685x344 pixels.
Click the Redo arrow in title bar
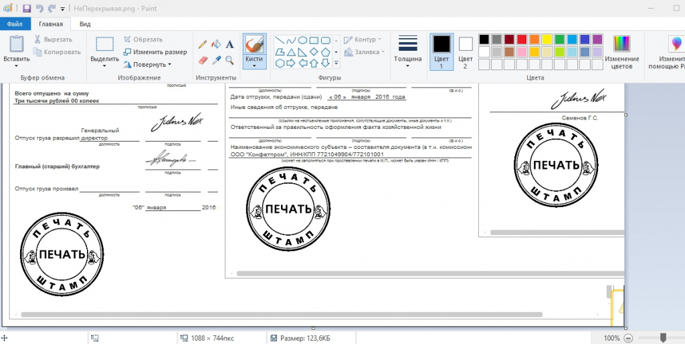pyautogui.click(x=52, y=8)
